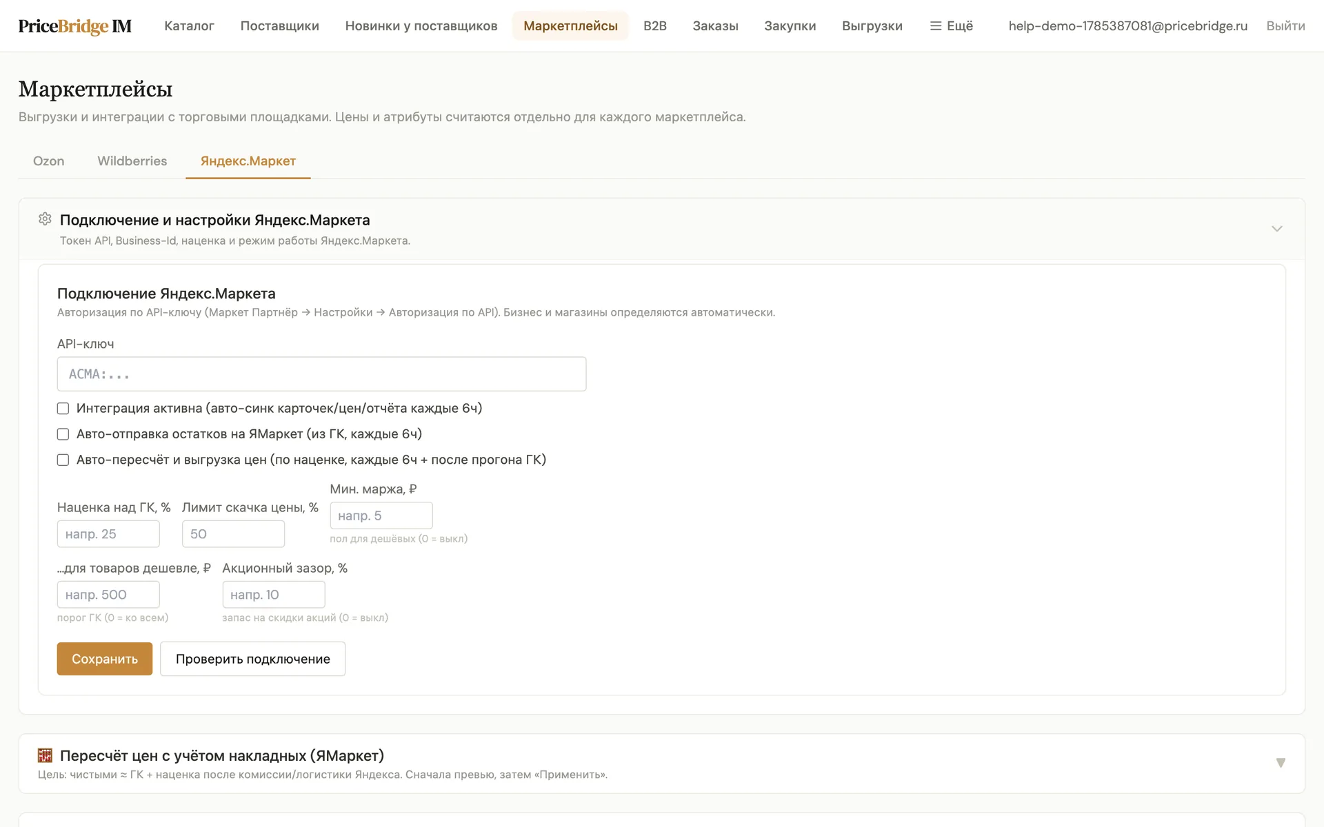Open Новинки у поставщиков page
1324x827 pixels.
(x=421, y=26)
